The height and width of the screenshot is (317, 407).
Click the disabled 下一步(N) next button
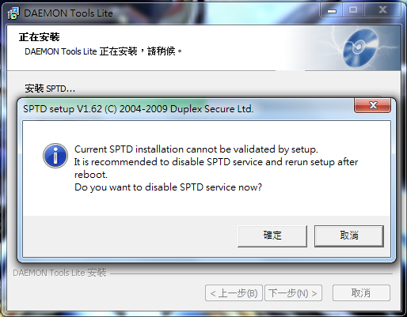pos(293,292)
